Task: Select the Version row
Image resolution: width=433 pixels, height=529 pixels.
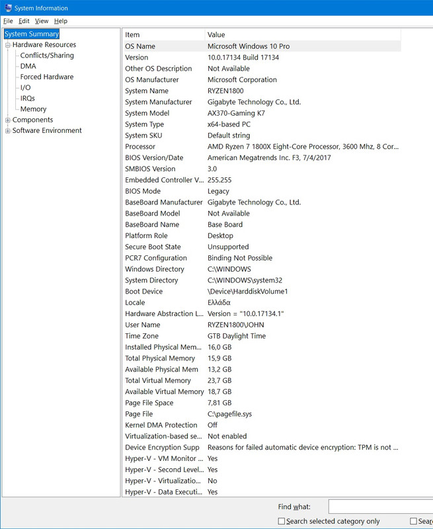Action: (262, 58)
